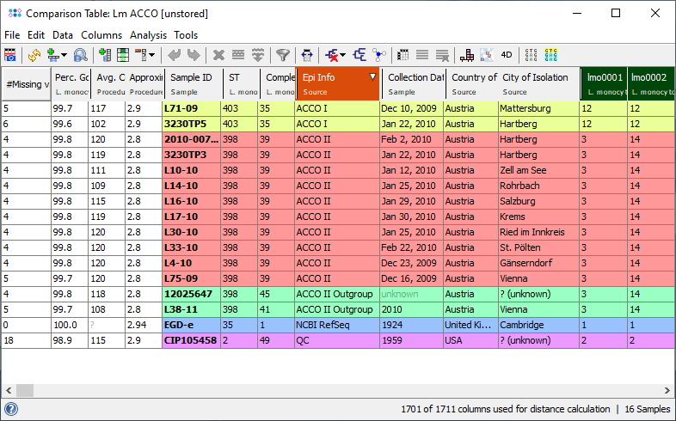This screenshot has width=676, height=421.
Task: Click the database search magnifier icon
Action: coord(80,55)
